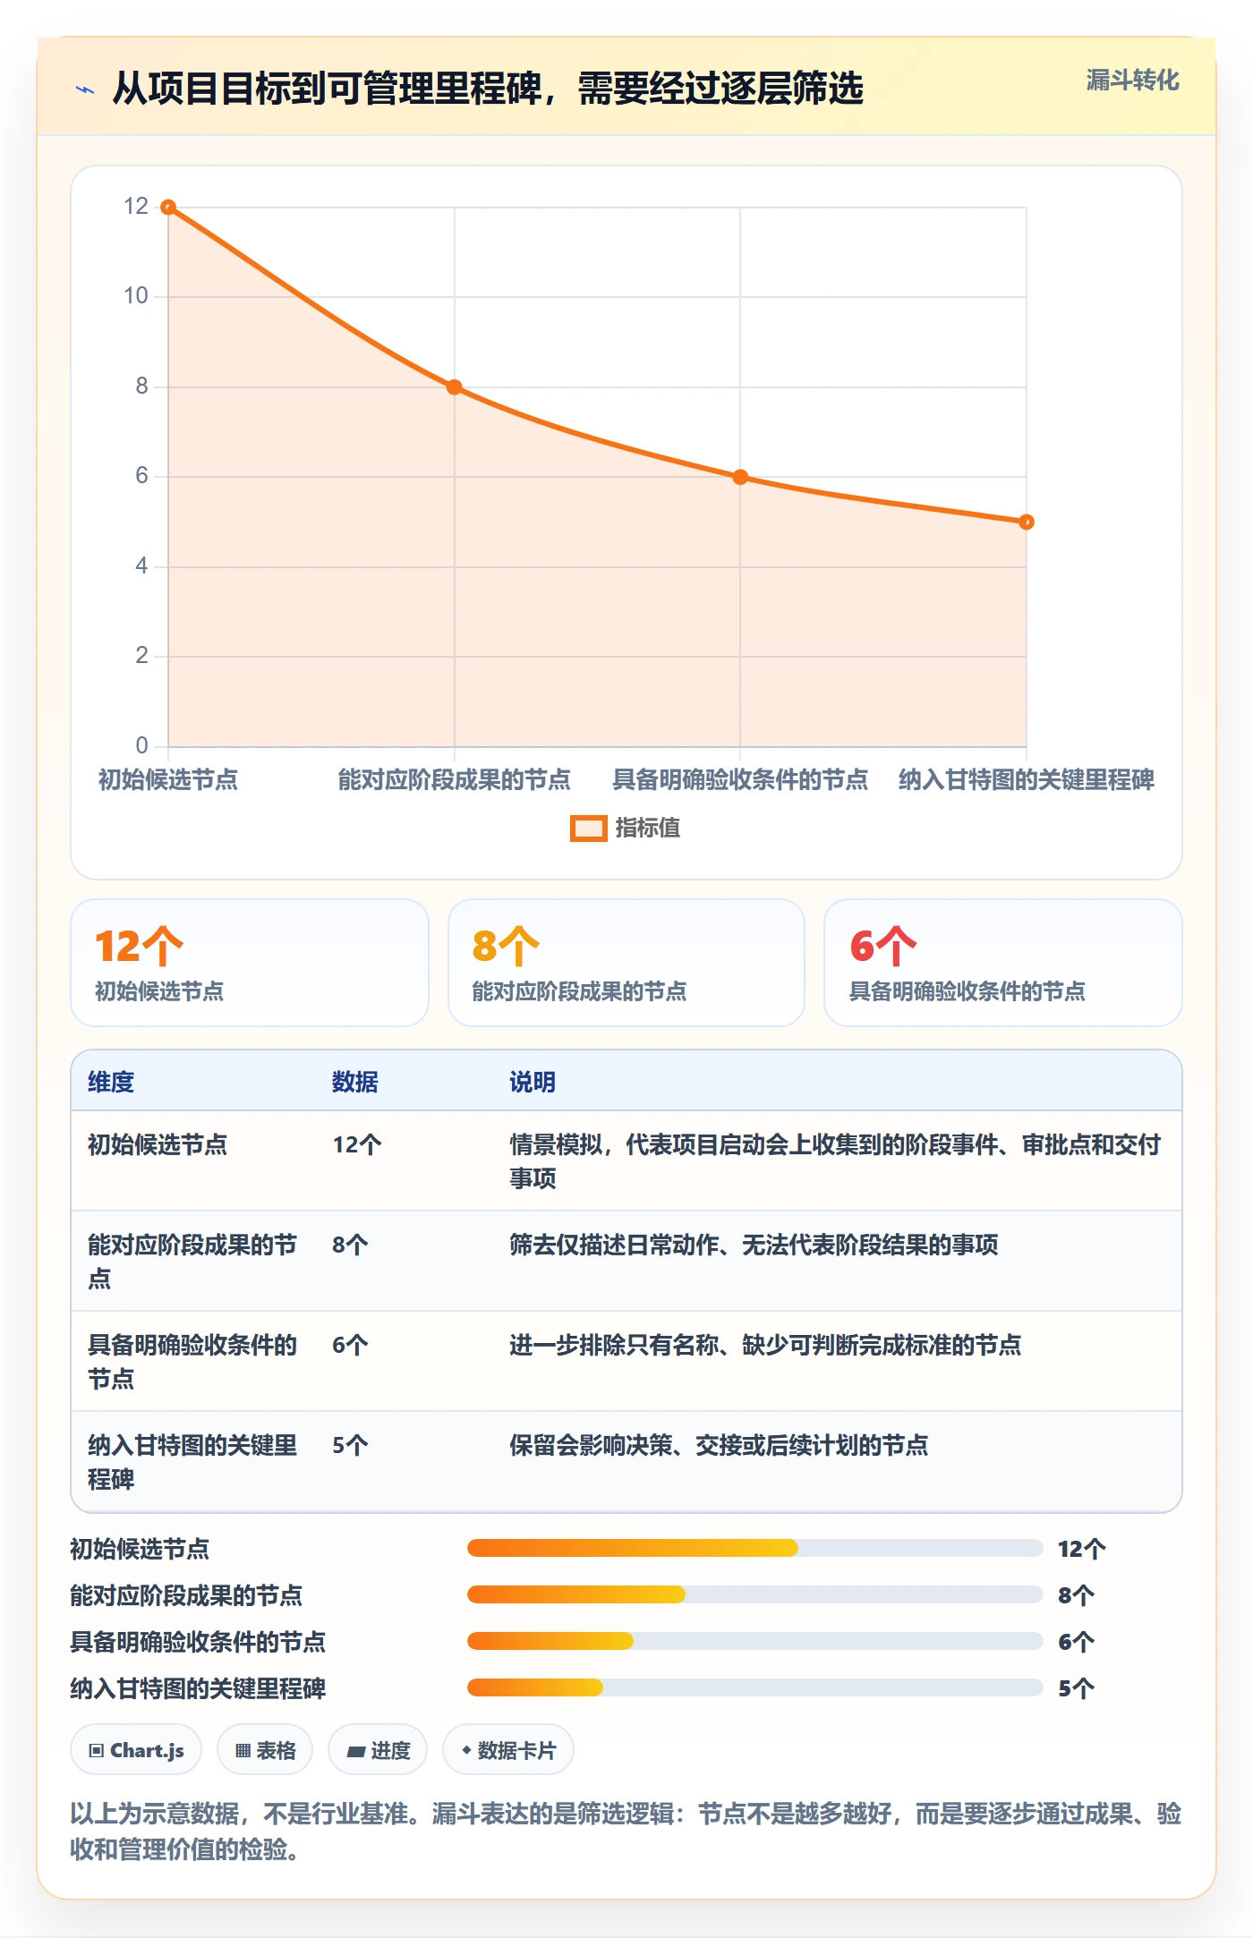Select the 8个 能对应阶段成果的节点 stat card
1253x1938 pixels.
coord(626,963)
